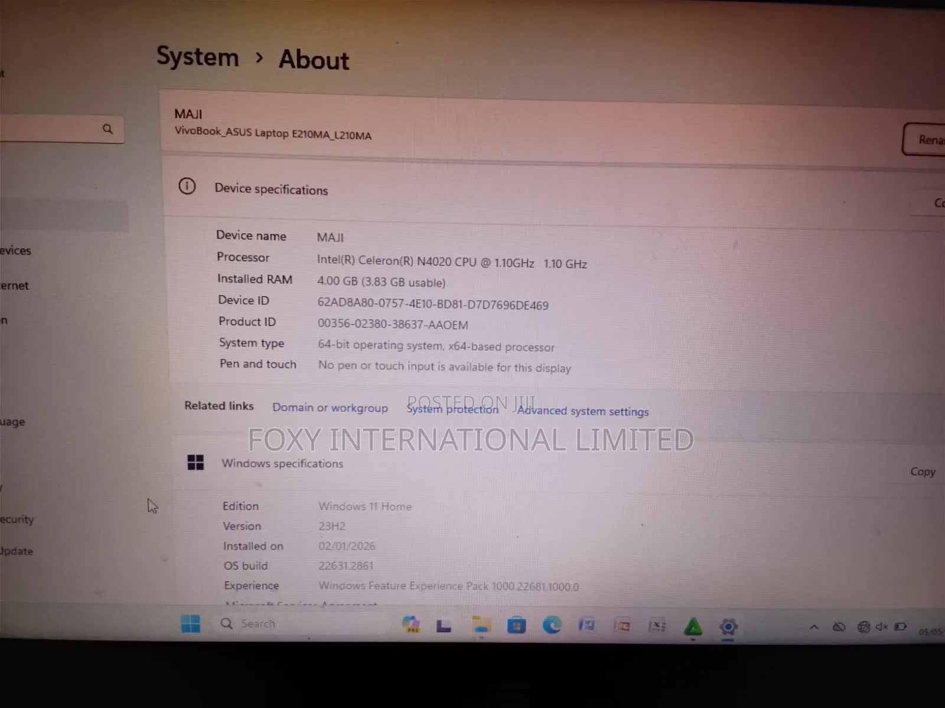
Task: Show hidden system tray icons
Action: click(814, 627)
